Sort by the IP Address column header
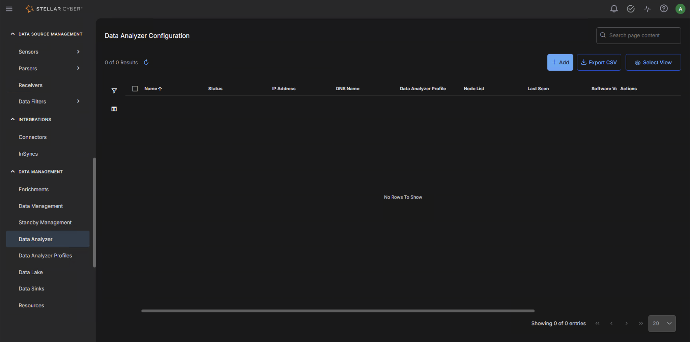 [x=284, y=89]
